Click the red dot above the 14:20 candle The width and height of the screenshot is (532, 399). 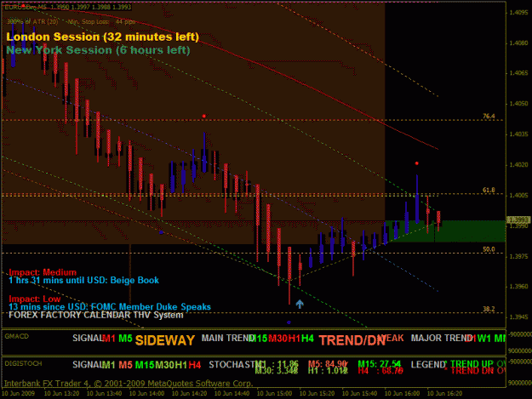[x=204, y=117]
